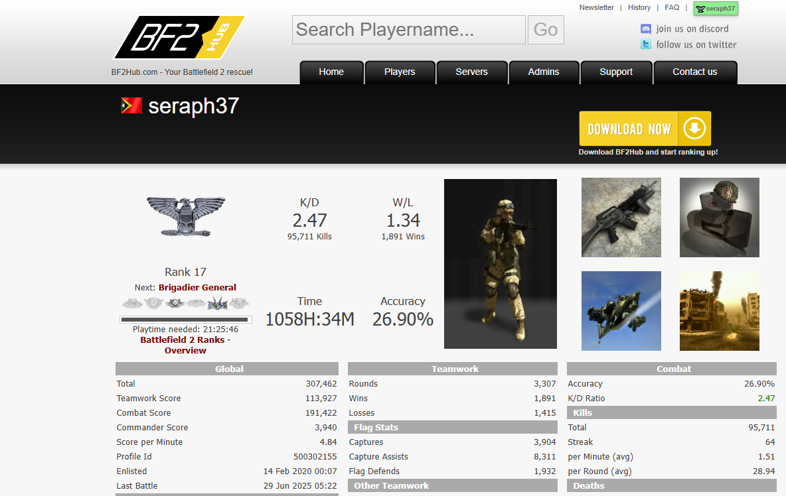Click follow us on twitter
The width and height of the screenshot is (786, 496).
696,44
